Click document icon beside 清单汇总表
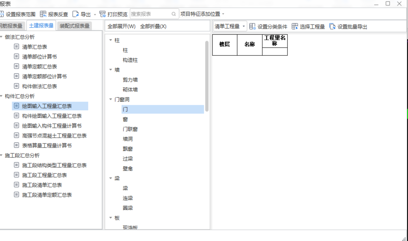The image size is (408, 241). 16,47
